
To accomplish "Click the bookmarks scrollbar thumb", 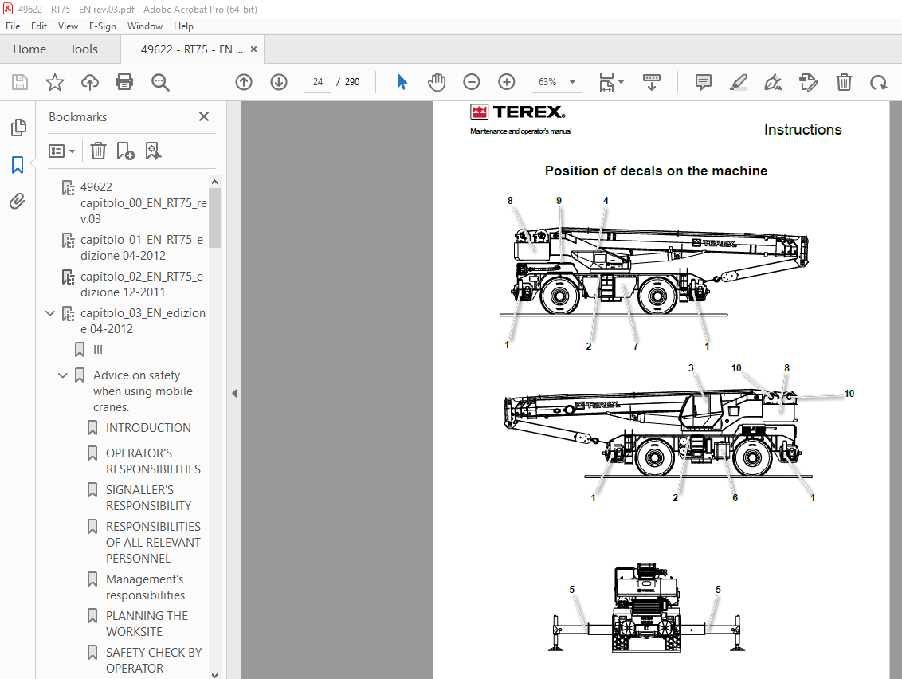I will pos(214,218).
